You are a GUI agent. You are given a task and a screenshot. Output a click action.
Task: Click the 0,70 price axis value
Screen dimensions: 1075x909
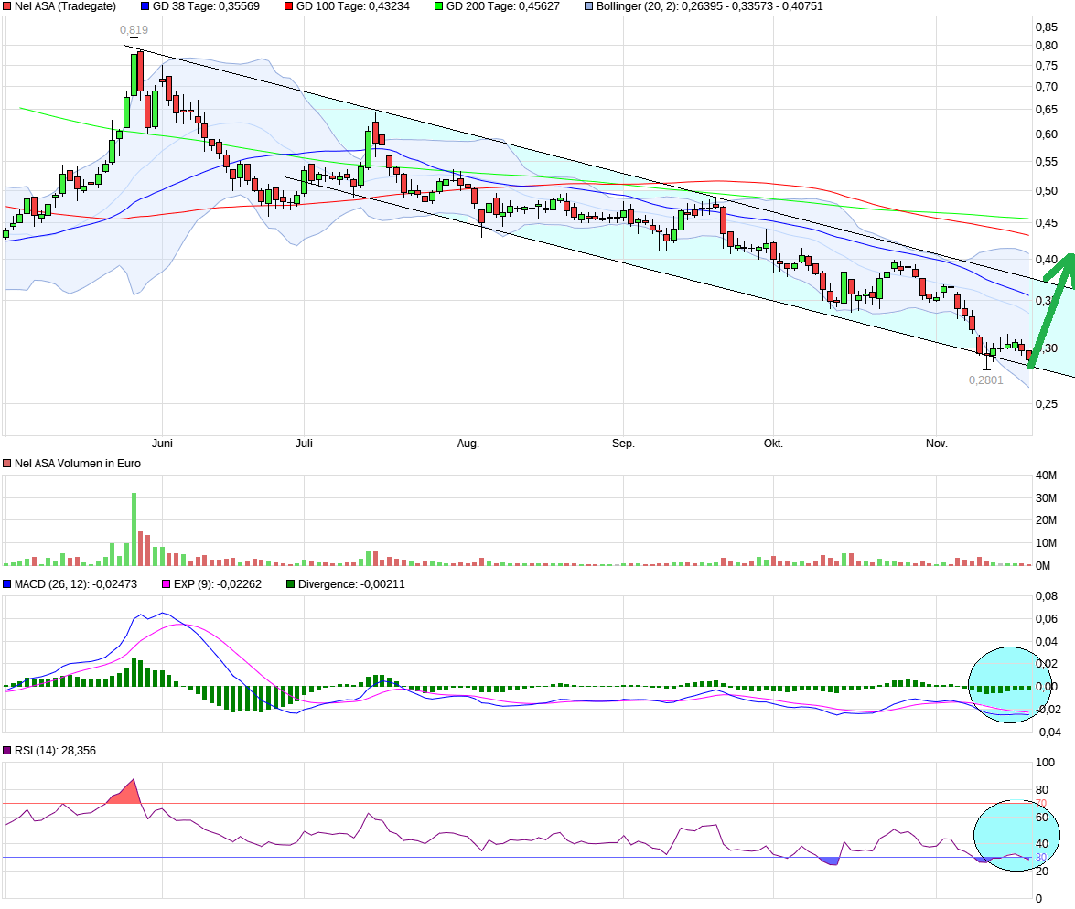click(1047, 87)
